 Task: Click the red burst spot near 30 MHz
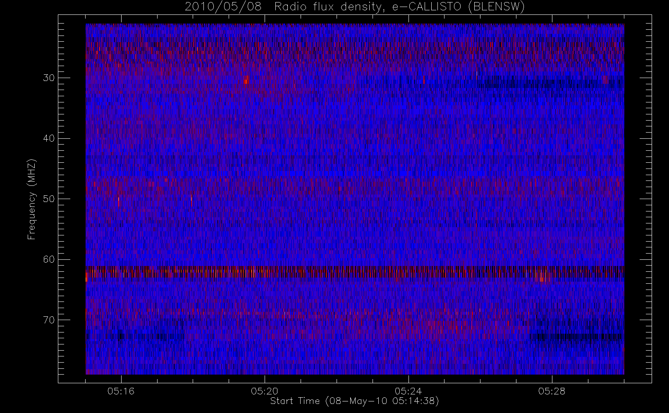(x=246, y=79)
